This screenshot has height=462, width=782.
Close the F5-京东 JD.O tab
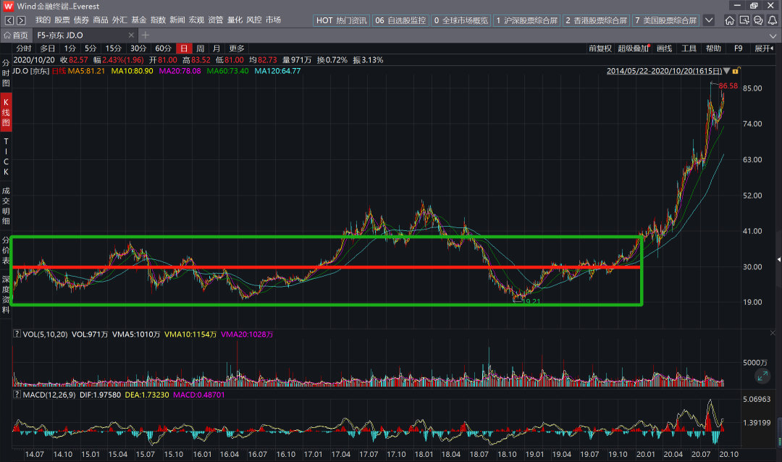pyautogui.click(x=131, y=35)
